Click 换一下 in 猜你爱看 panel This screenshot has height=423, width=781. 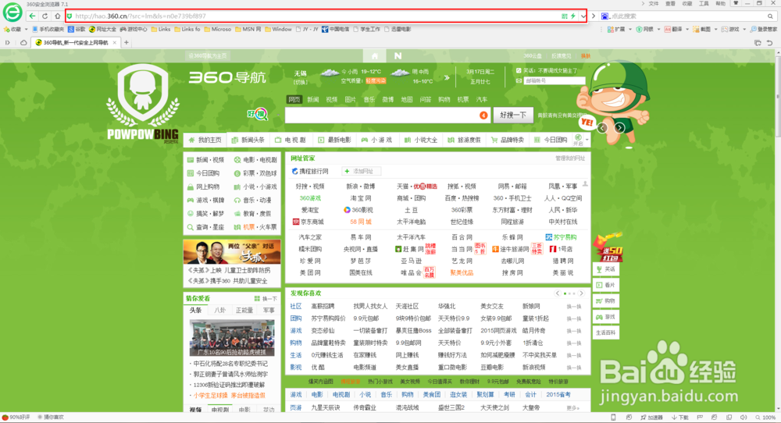266,299
